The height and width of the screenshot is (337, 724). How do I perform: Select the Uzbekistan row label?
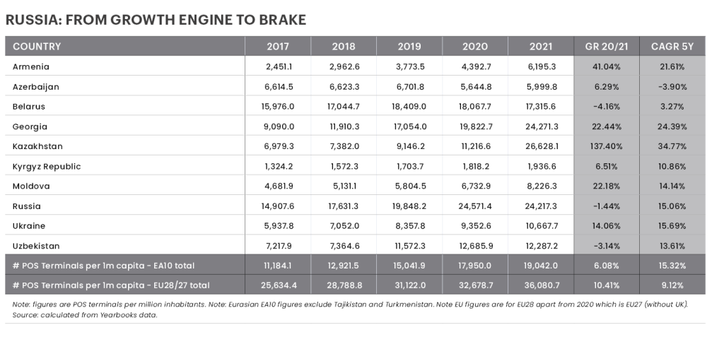point(35,246)
